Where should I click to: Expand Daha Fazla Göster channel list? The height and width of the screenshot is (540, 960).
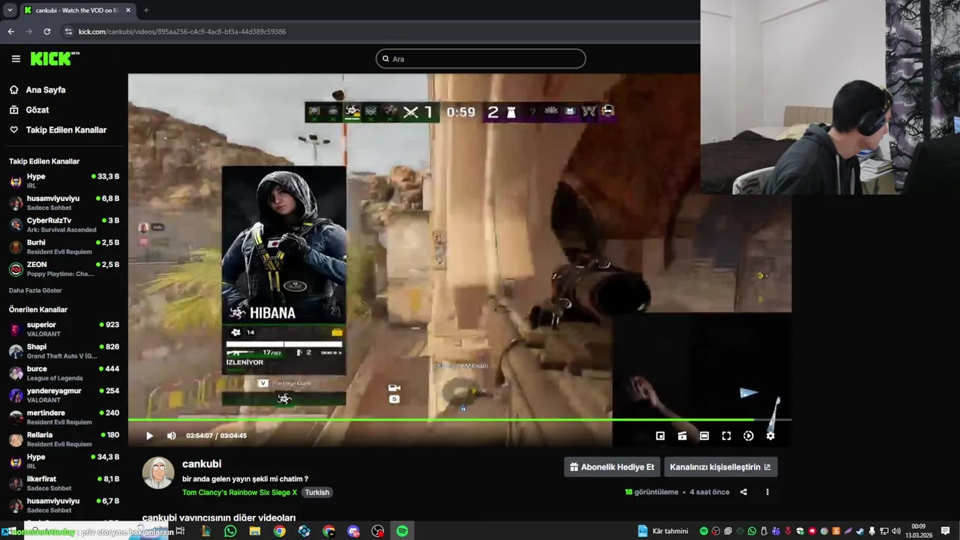point(35,290)
